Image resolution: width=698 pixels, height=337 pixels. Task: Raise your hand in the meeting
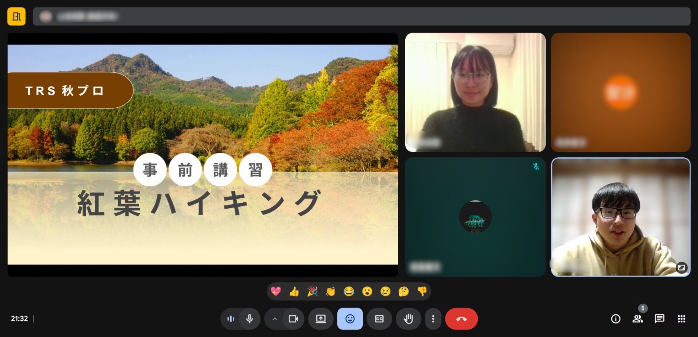click(408, 319)
